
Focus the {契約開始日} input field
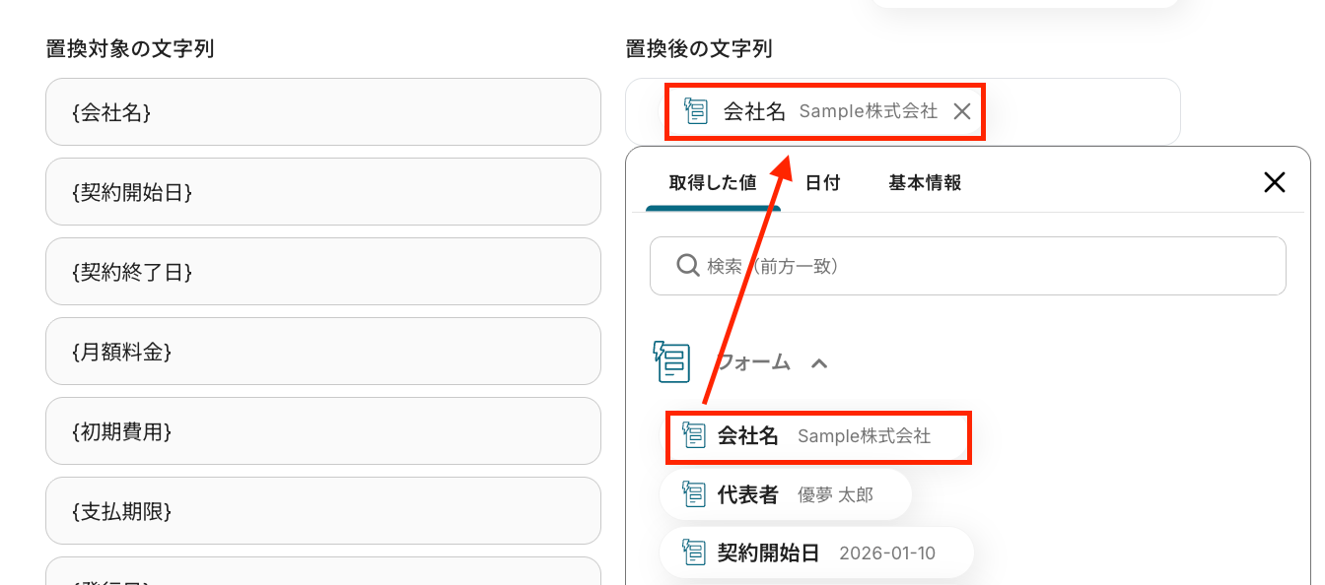tap(322, 192)
